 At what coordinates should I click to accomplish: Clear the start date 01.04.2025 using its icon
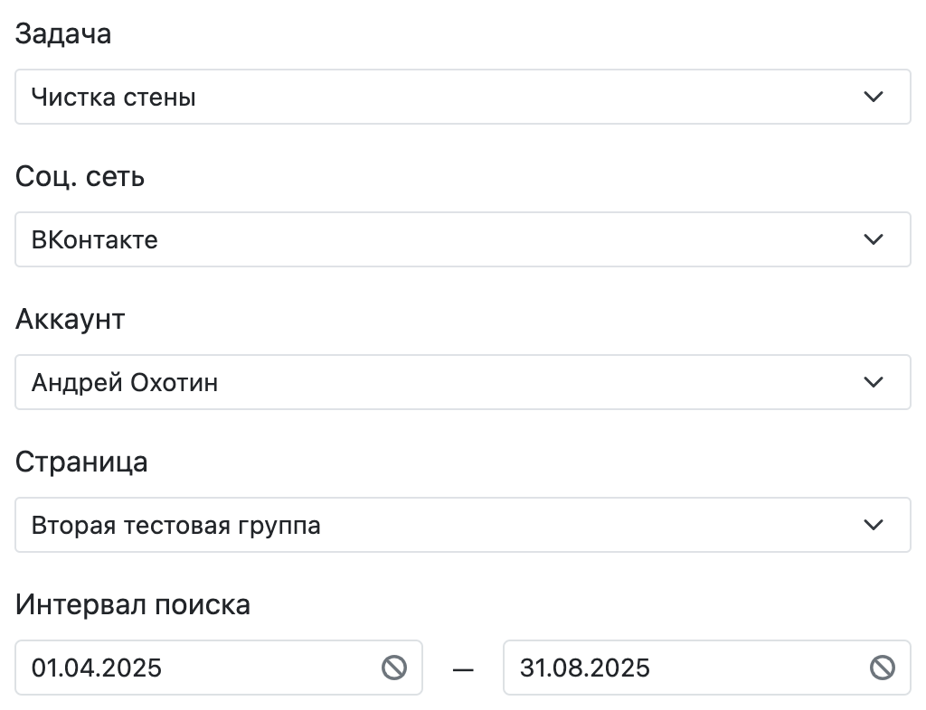[393, 668]
